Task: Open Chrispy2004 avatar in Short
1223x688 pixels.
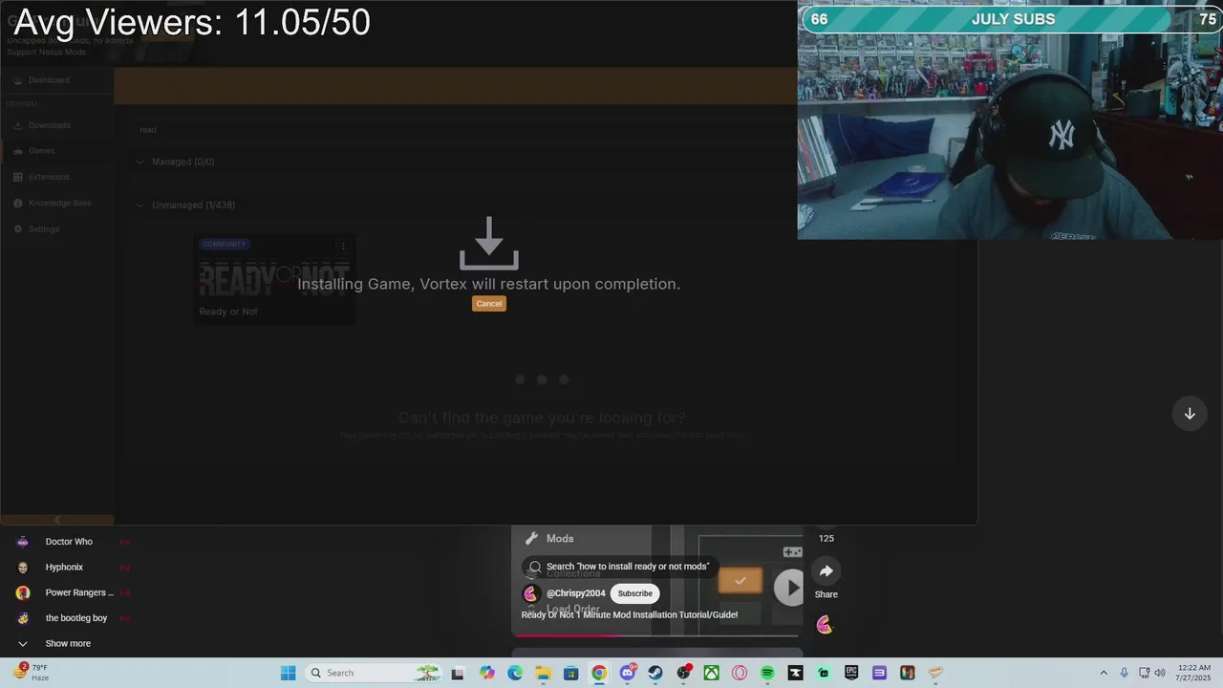Action: [530, 593]
